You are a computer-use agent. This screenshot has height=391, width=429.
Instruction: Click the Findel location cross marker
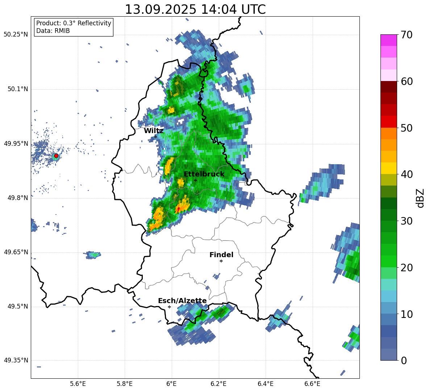(221, 261)
